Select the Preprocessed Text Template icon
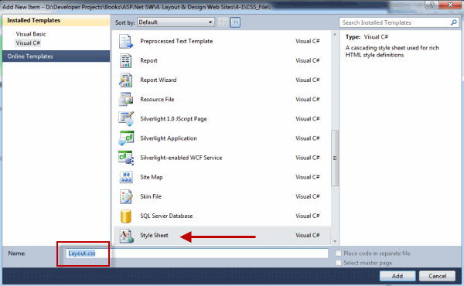This screenshot has width=464, height=286. [126, 41]
